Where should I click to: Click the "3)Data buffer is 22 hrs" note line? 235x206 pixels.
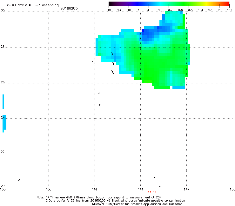(115, 201)
